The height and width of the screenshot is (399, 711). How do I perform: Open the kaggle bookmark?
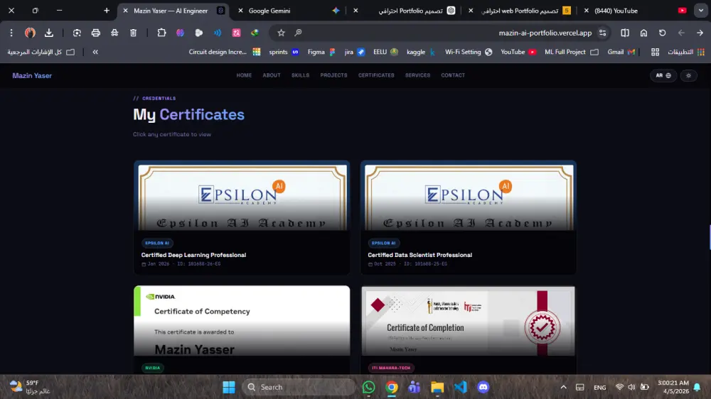421,52
